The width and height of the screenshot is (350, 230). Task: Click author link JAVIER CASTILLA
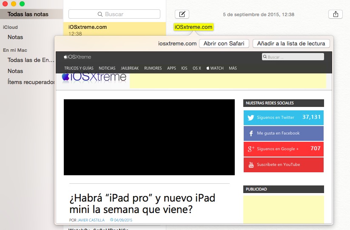click(91, 220)
